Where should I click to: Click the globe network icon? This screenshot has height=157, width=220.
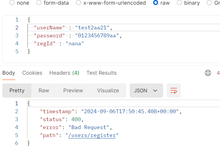[x=208, y=73]
